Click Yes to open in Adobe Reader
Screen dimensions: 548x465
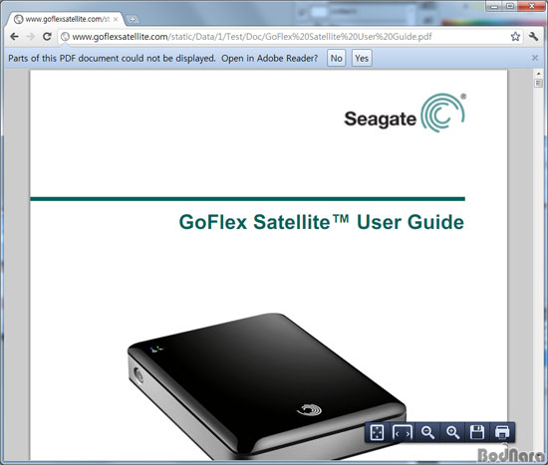tap(362, 58)
